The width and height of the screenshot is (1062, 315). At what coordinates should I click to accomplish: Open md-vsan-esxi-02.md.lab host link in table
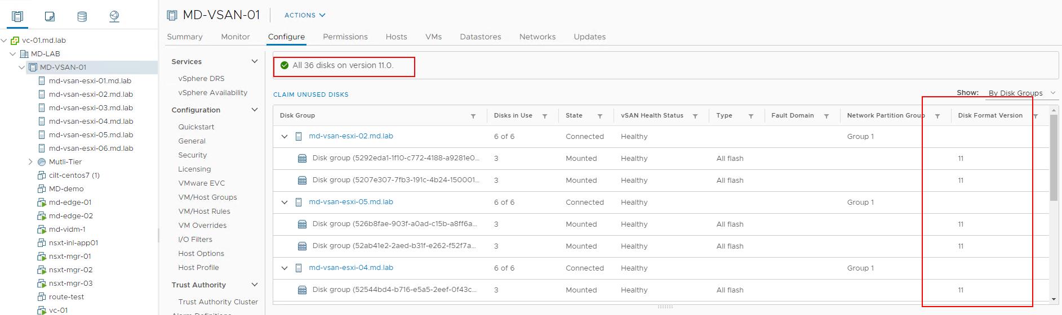coord(351,136)
